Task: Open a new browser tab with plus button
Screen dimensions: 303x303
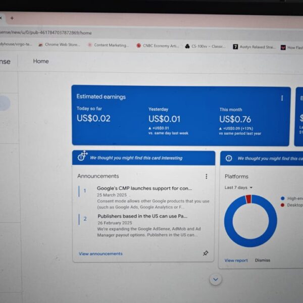Action: [12, 18]
